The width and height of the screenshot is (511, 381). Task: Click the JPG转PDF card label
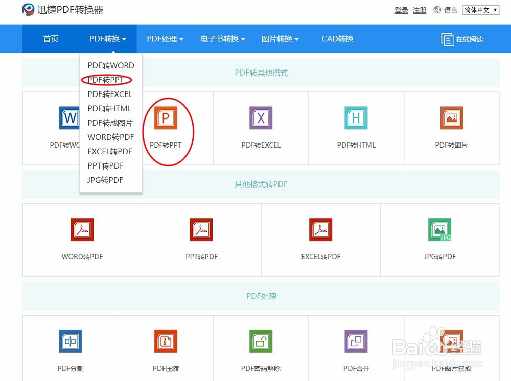click(439, 256)
